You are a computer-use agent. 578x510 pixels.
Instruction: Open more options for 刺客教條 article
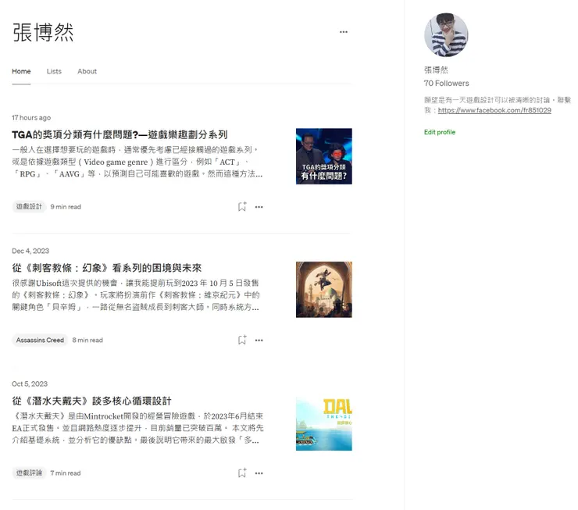(259, 340)
